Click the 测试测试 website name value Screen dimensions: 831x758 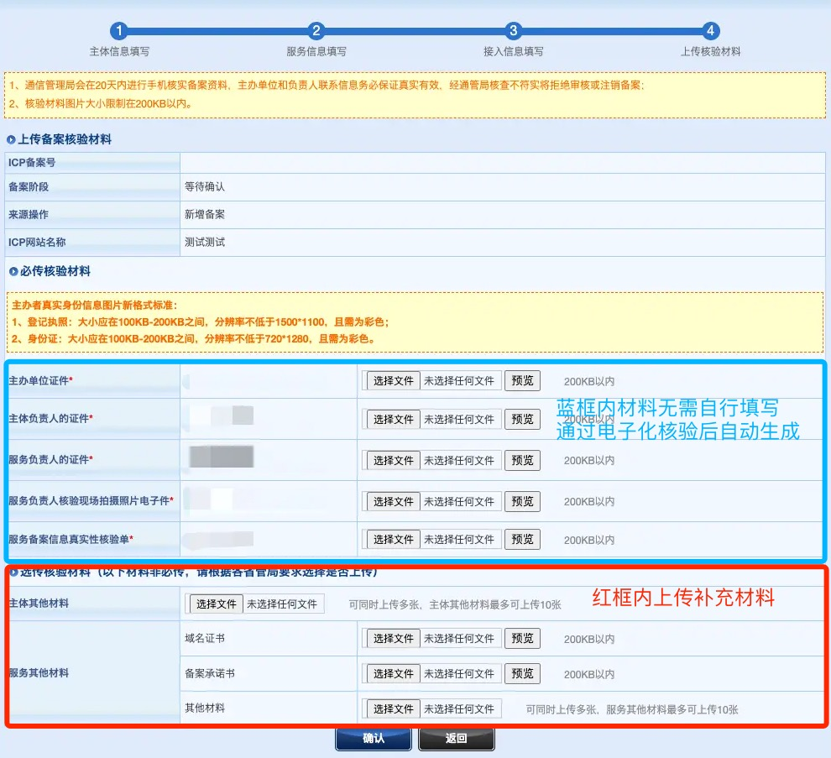click(x=205, y=243)
